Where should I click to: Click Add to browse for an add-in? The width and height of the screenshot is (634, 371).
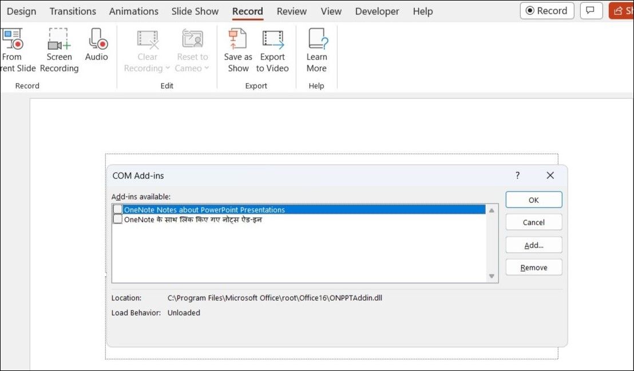(533, 244)
